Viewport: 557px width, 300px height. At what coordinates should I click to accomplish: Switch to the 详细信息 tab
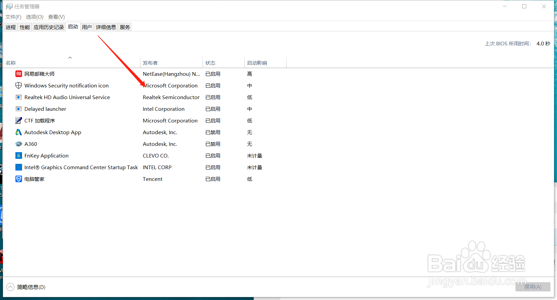(106, 27)
